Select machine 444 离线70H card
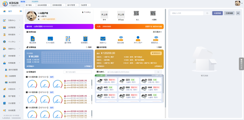Image resolution: width=244 pixels, height=120 pixels. point(151,88)
